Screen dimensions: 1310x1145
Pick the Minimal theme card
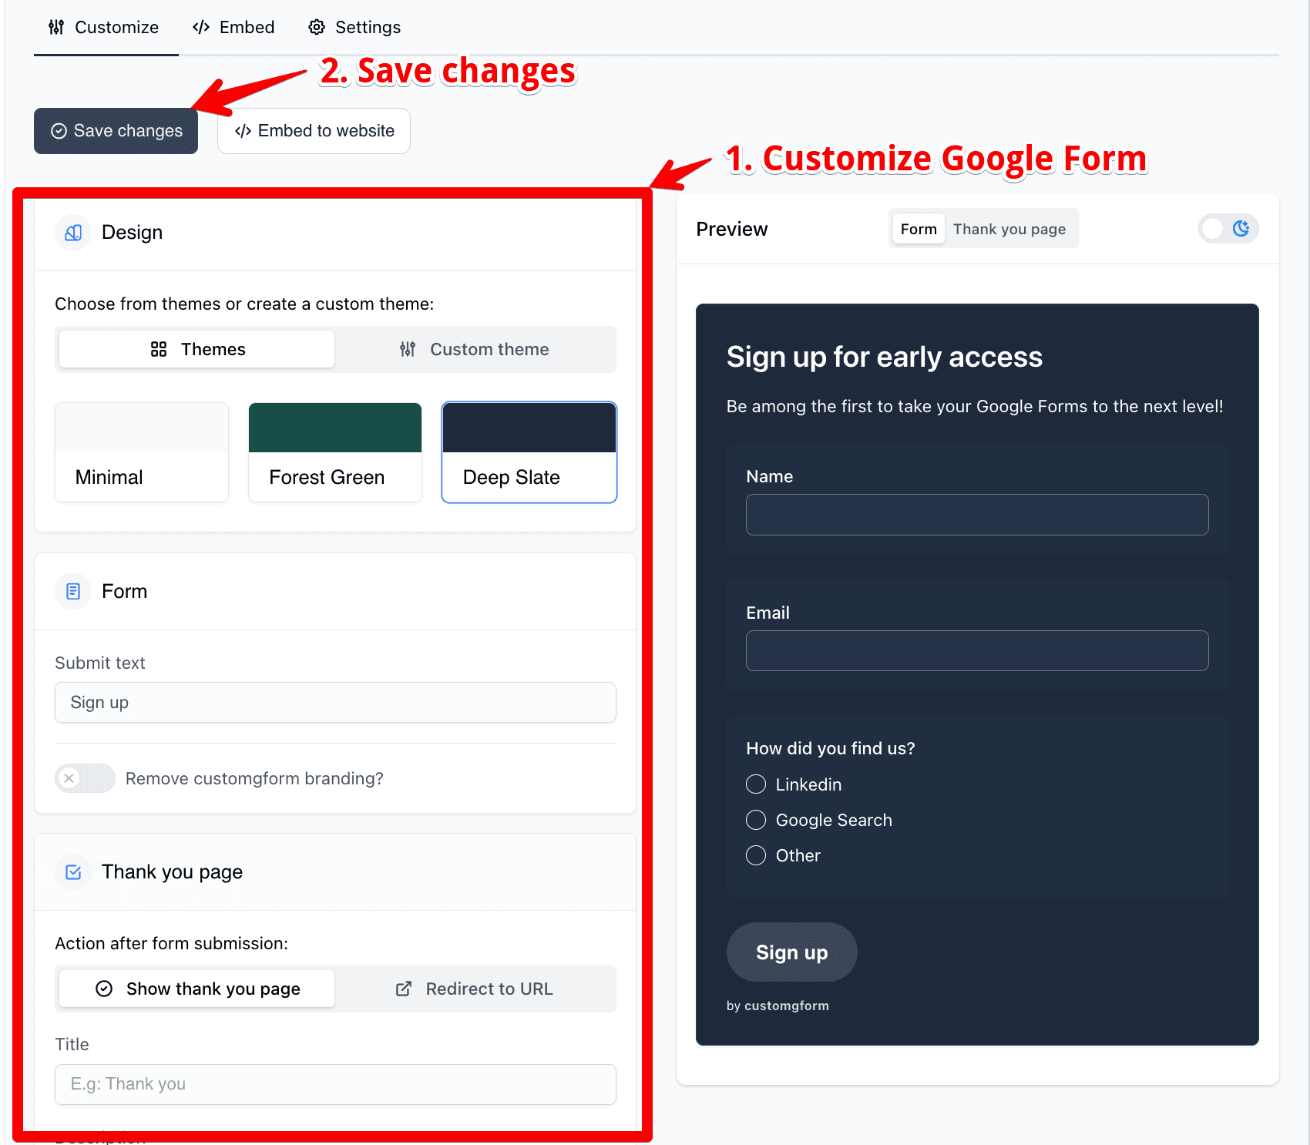(x=142, y=452)
